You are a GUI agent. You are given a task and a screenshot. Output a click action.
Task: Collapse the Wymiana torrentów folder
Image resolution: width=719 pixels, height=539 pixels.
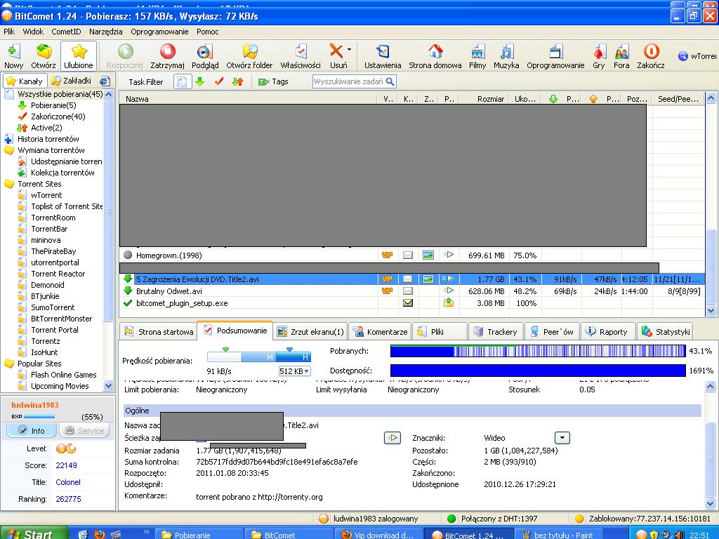tap(8, 150)
